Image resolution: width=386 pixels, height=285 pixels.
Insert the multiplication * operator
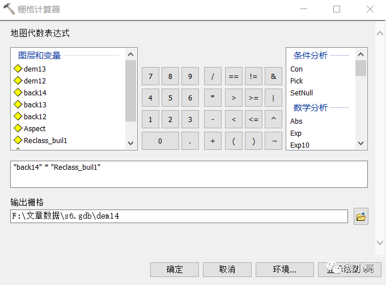[213, 98]
